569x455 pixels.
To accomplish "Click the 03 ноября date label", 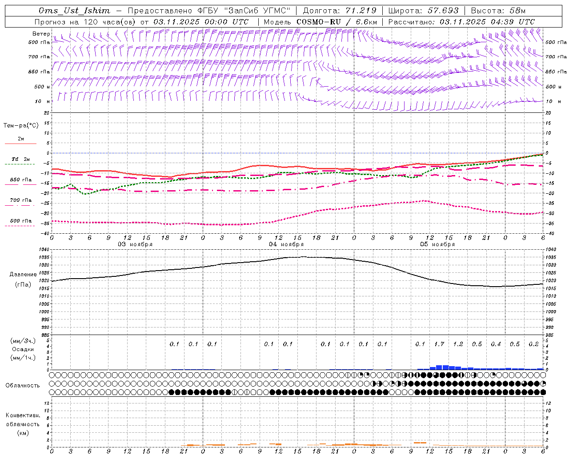I will click(x=135, y=244).
